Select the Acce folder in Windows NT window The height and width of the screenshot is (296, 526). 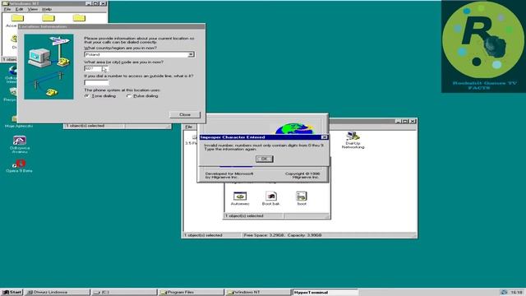point(16,21)
